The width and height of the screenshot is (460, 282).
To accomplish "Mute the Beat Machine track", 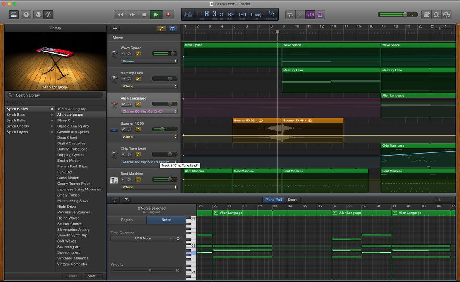I will tap(123, 180).
